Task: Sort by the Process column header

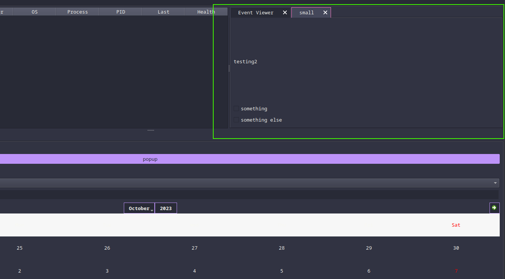Action: [x=77, y=12]
